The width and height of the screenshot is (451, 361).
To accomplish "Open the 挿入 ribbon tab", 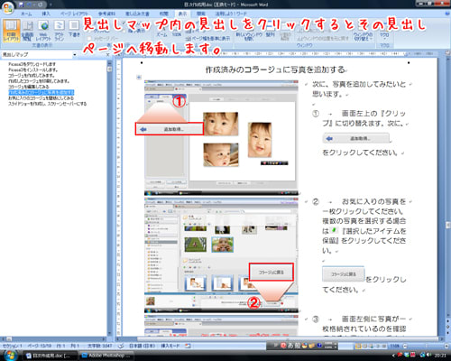I will click(46, 14).
